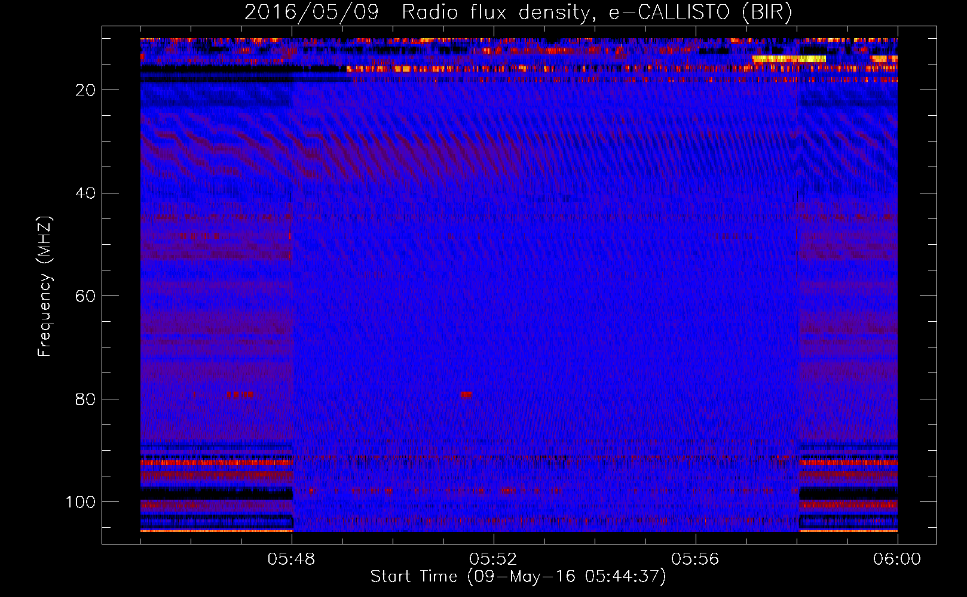Click the 20 frequency tick label
967x597 pixels.
pyautogui.click(x=85, y=90)
